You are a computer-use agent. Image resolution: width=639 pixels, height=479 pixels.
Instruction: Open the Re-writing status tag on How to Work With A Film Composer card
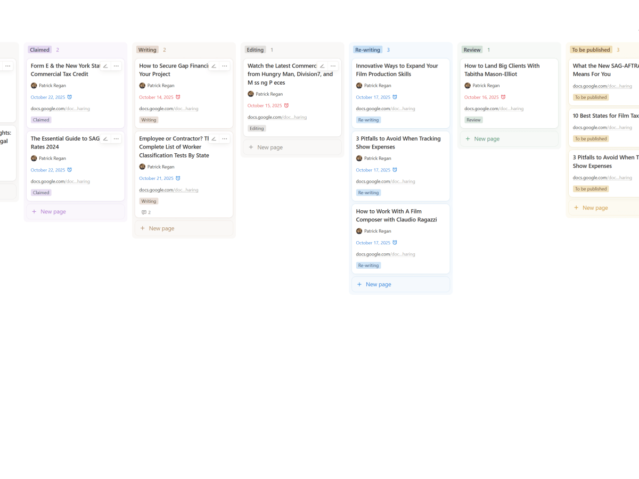[x=368, y=265]
